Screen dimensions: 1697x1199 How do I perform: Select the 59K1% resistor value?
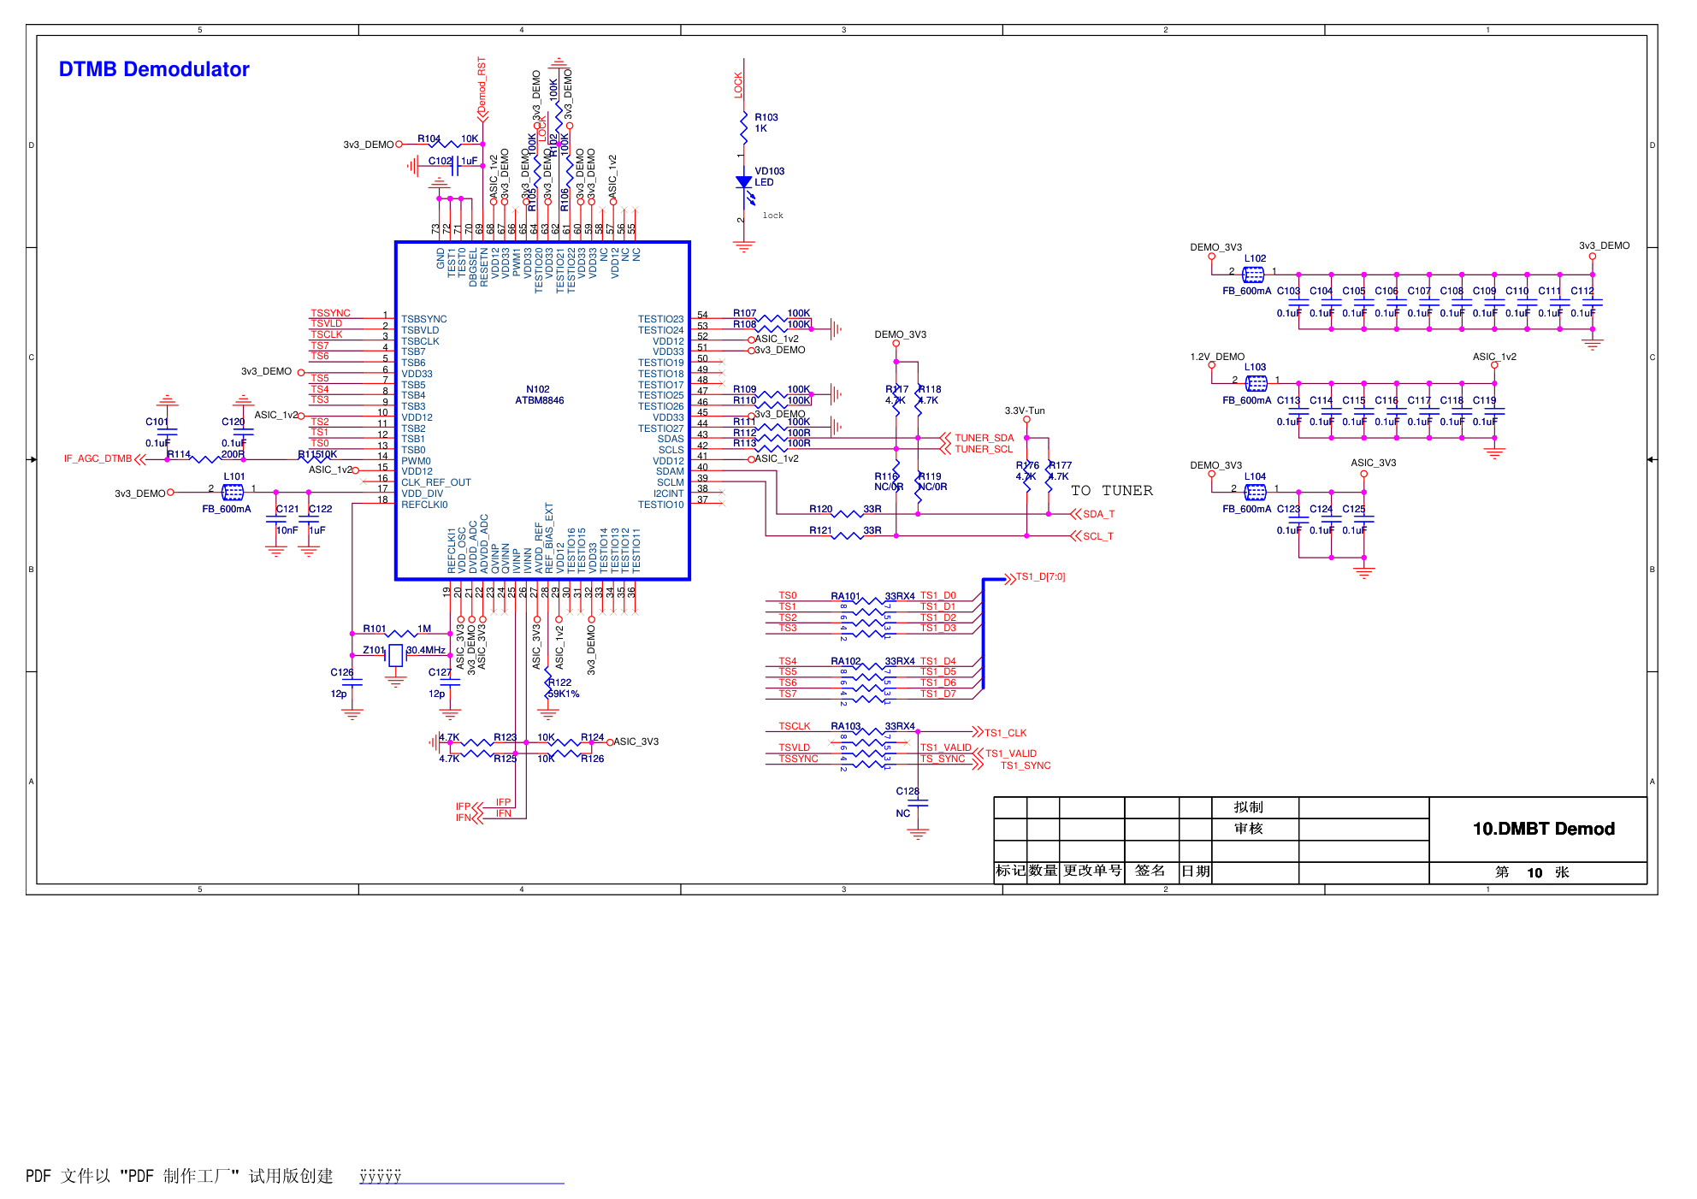[564, 694]
